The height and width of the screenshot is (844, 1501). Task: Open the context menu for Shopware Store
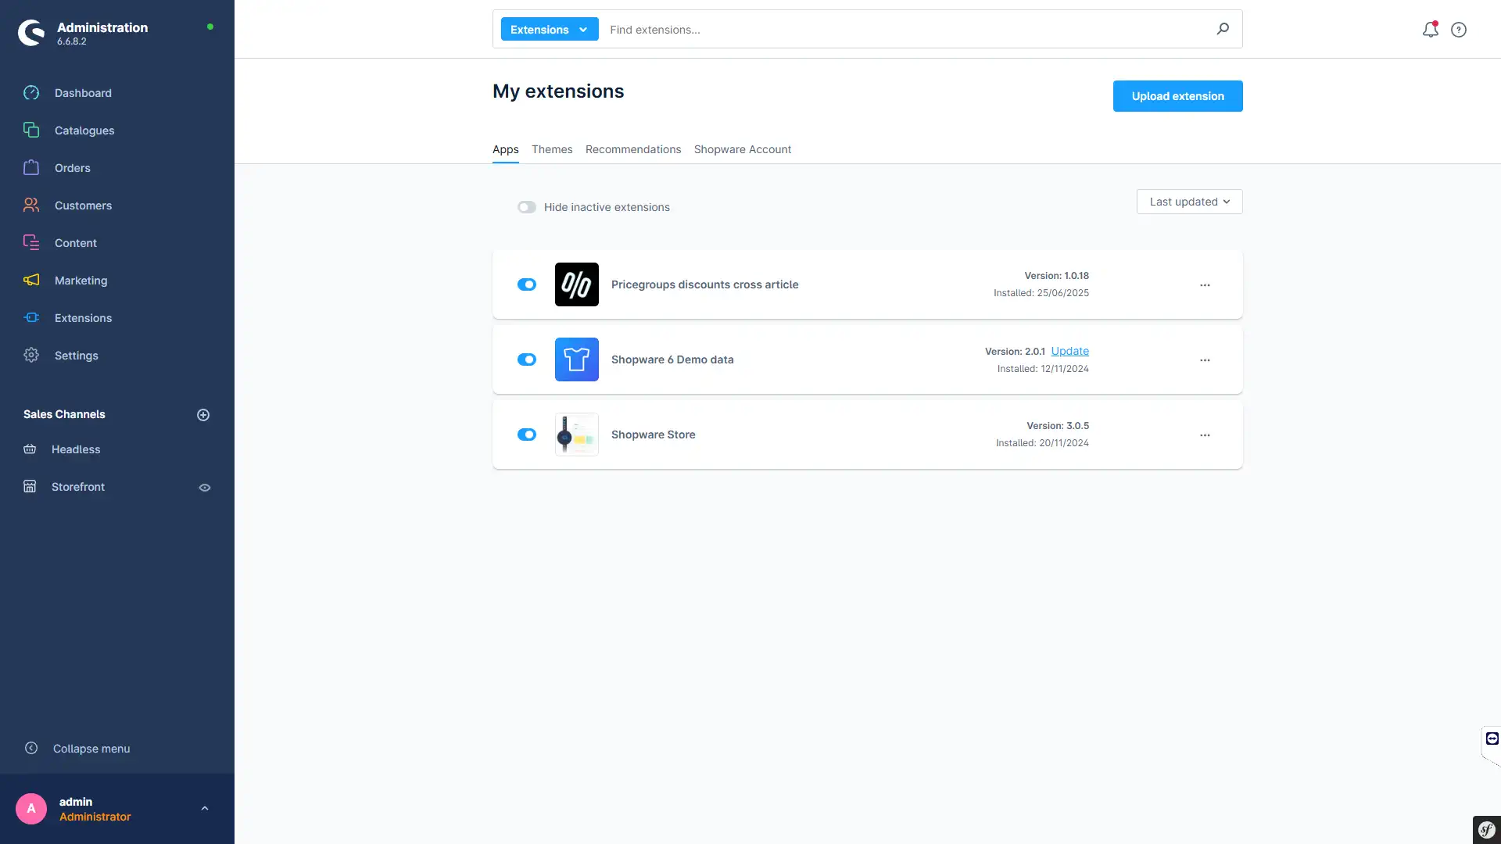pos(1205,435)
